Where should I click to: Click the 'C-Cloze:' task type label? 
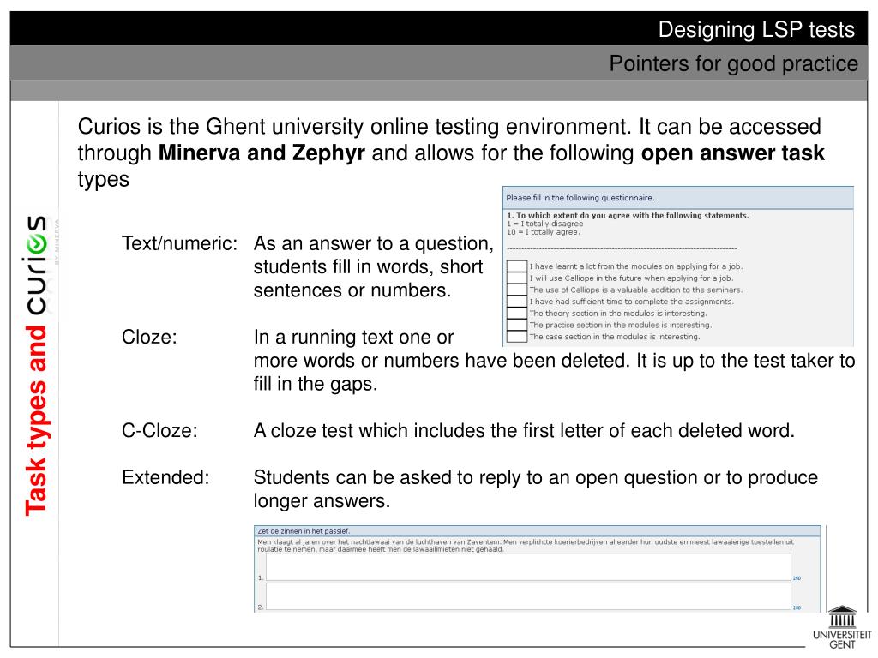click(159, 430)
